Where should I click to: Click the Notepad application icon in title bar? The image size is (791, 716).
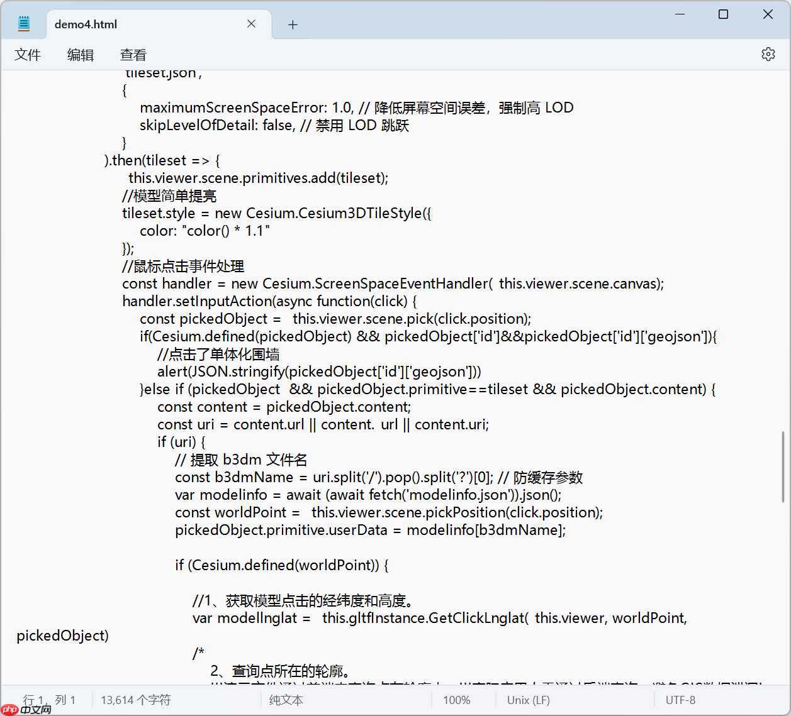[x=23, y=23]
